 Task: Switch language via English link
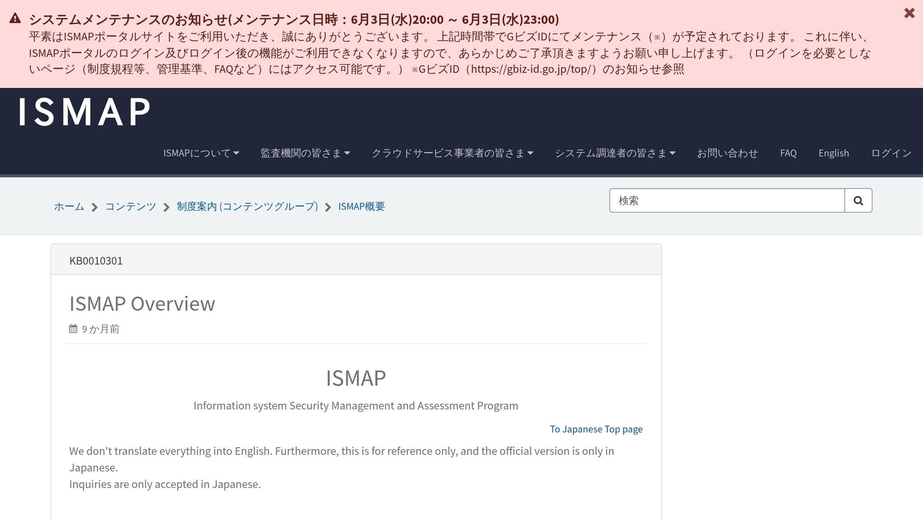coord(834,153)
